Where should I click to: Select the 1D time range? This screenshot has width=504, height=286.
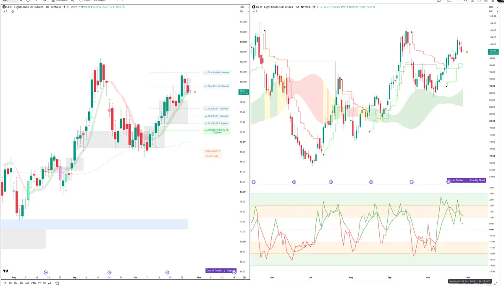point(5,283)
